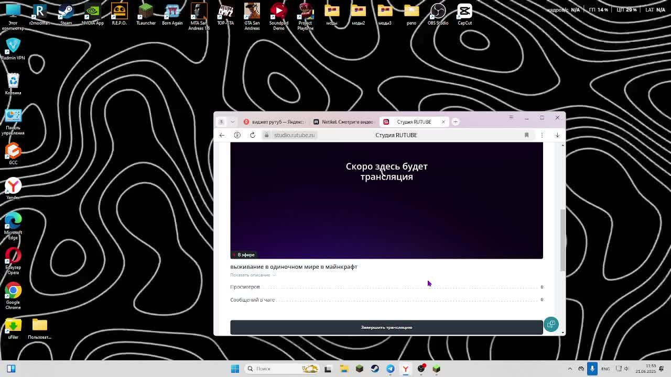Open the browser tab options lines icon

(x=511, y=117)
